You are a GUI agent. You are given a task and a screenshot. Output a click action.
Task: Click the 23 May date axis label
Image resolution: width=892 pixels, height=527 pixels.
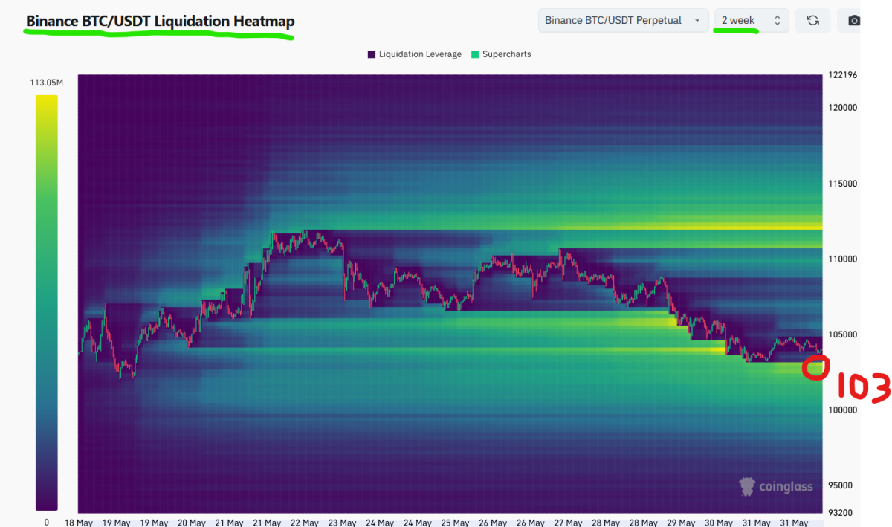(x=343, y=522)
